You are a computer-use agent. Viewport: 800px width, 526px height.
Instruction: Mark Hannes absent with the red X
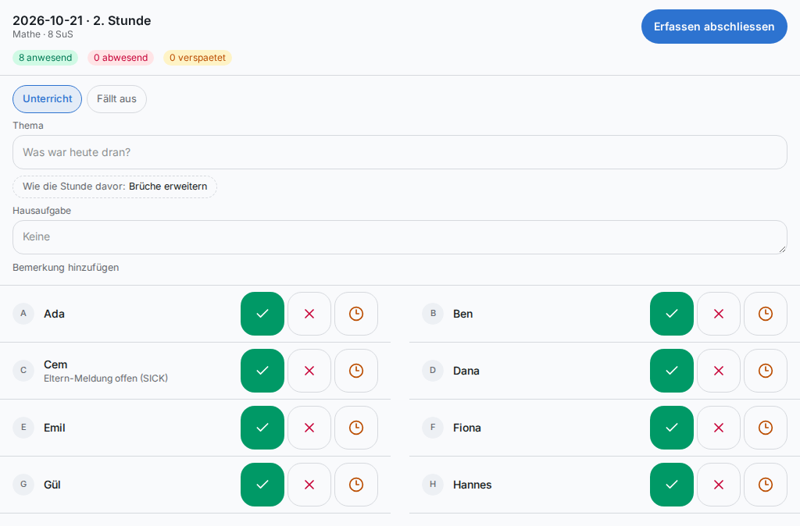[719, 485]
